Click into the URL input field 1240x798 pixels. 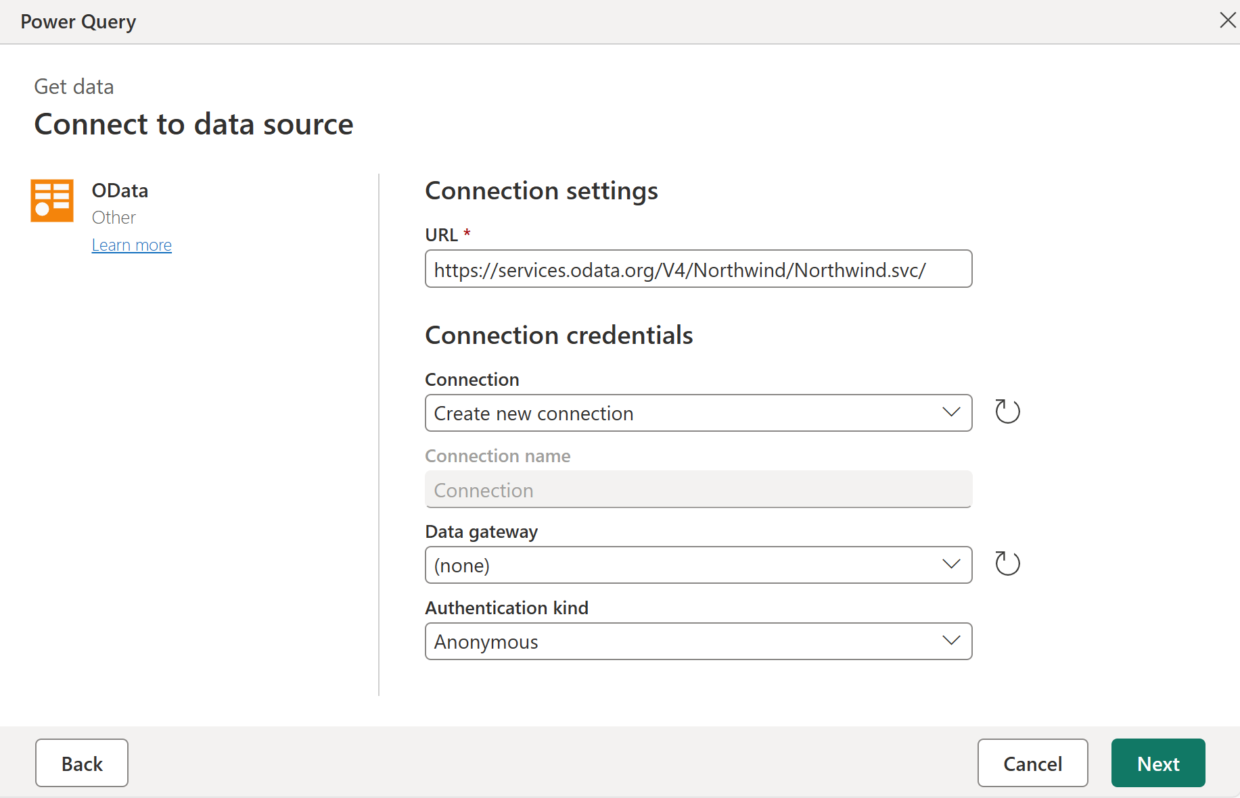click(x=697, y=269)
